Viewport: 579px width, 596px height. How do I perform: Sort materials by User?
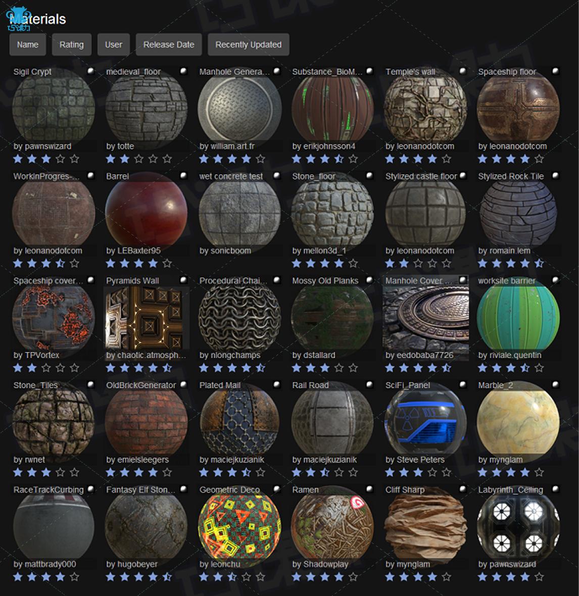(x=114, y=44)
